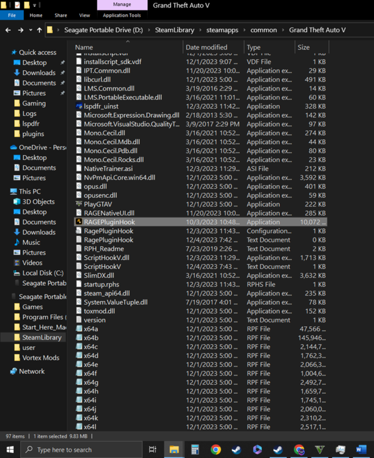
Task: Click the taskbar search box
Action: (x=81, y=449)
